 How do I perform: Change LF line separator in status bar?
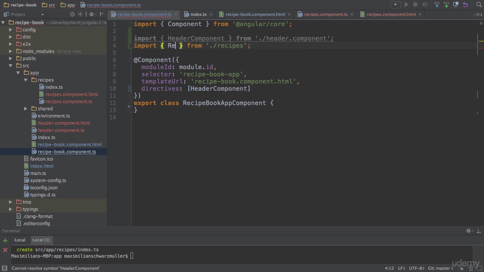click(x=401, y=268)
